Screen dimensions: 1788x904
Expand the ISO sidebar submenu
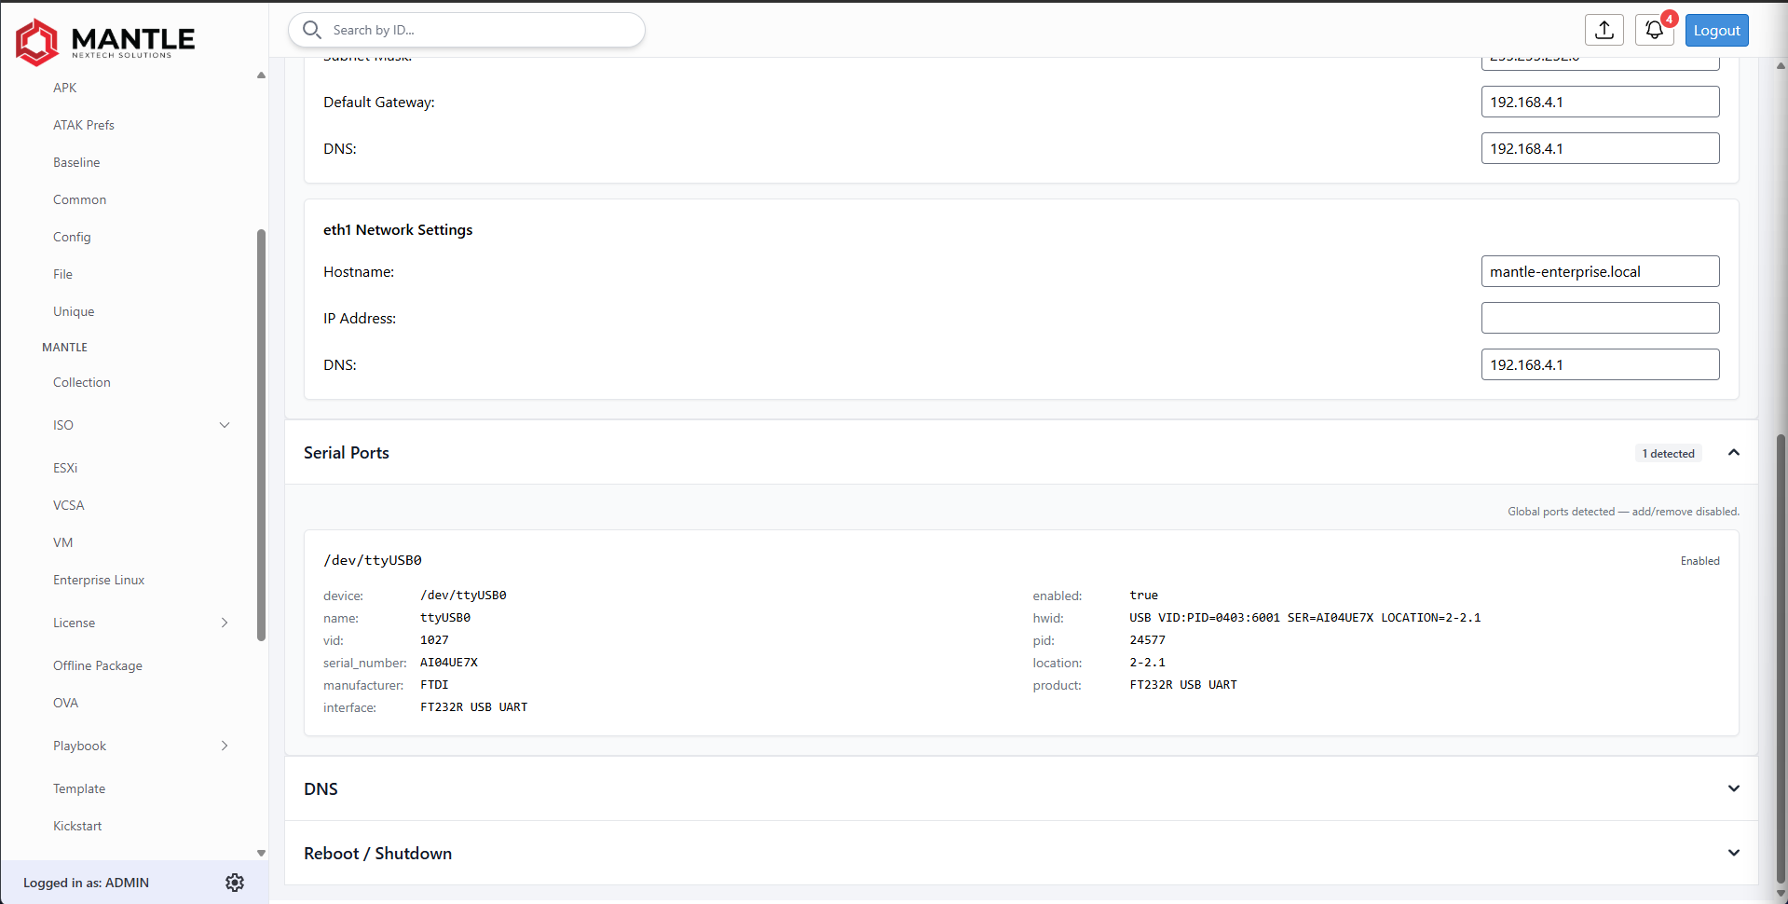(x=225, y=425)
